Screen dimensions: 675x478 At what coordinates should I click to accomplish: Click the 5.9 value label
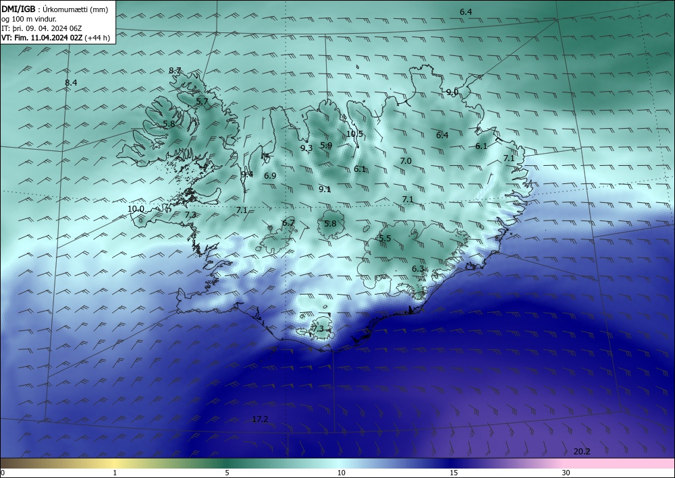tap(326, 146)
